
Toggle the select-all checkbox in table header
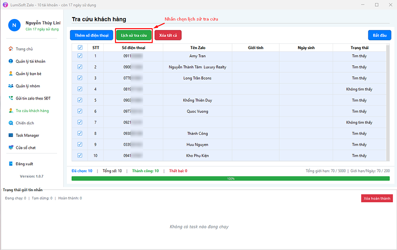(x=80, y=48)
